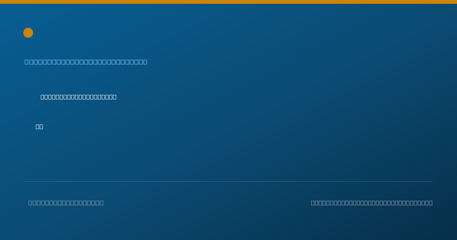Viewport: 457px width, 240px height.
Task: Click the light blue subtitle text line
Action: click(86, 62)
